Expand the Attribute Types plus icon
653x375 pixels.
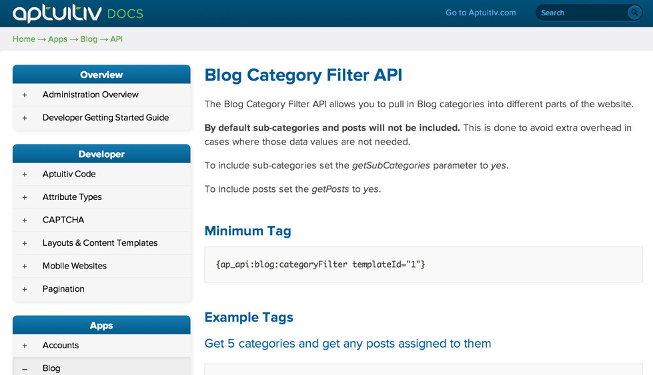(x=25, y=197)
